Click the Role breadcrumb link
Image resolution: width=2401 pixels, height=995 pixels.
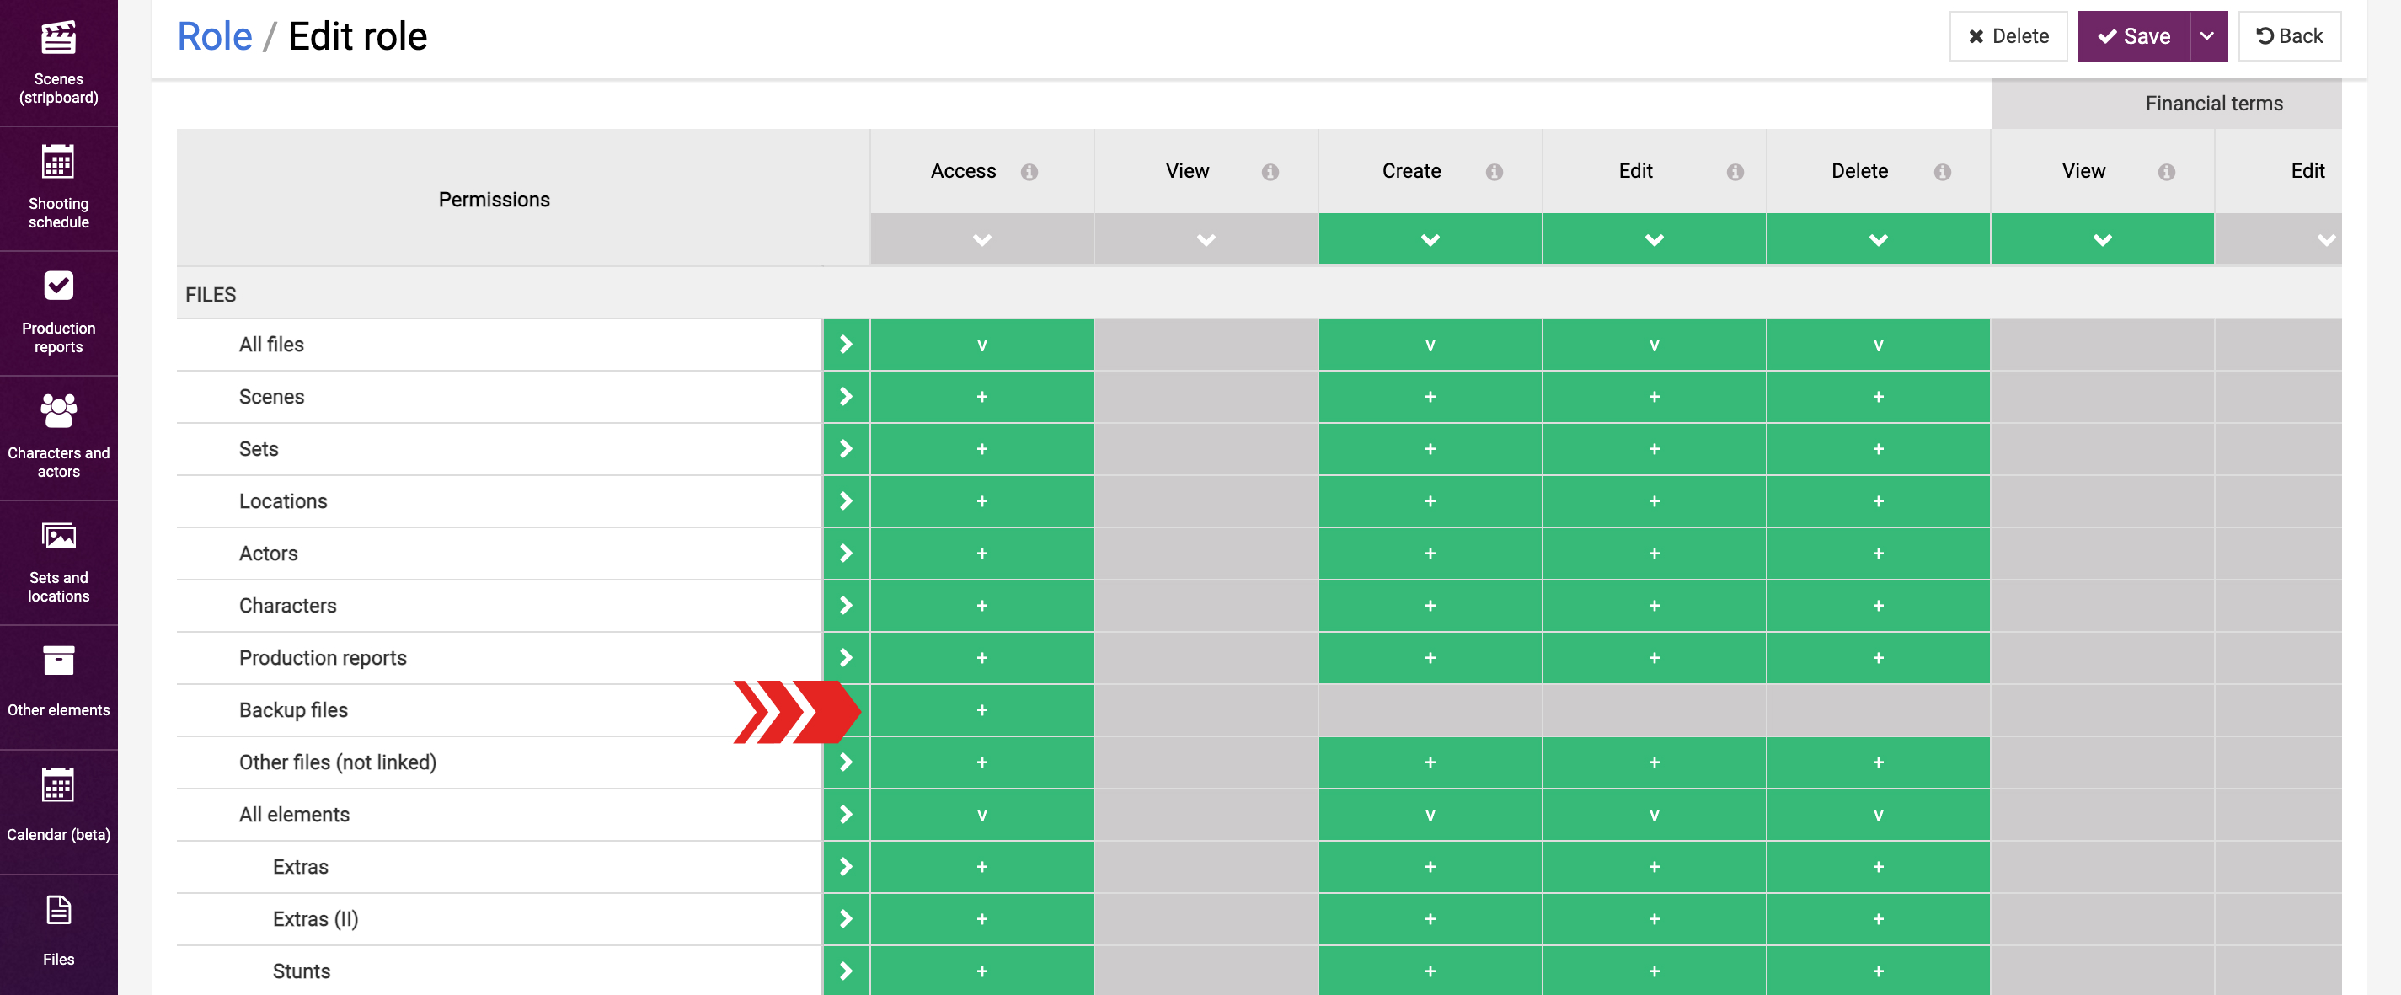pyautogui.click(x=214, y=36)
